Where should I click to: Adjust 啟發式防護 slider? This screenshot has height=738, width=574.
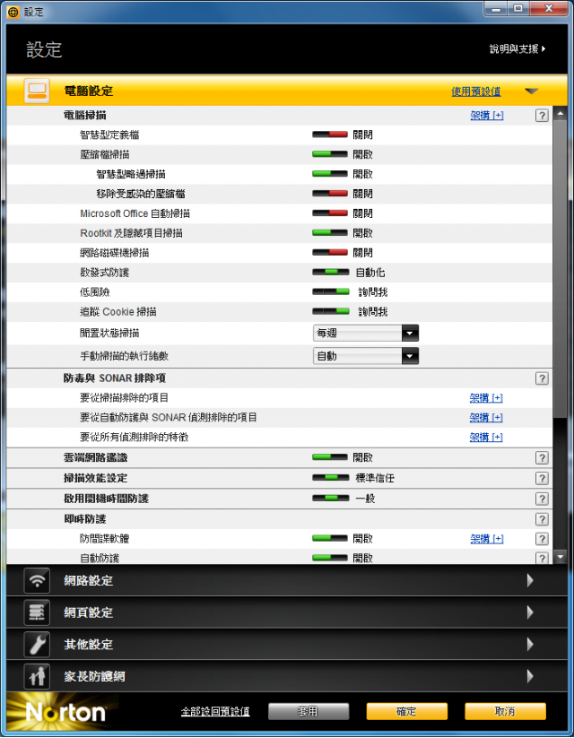[331, 273]
